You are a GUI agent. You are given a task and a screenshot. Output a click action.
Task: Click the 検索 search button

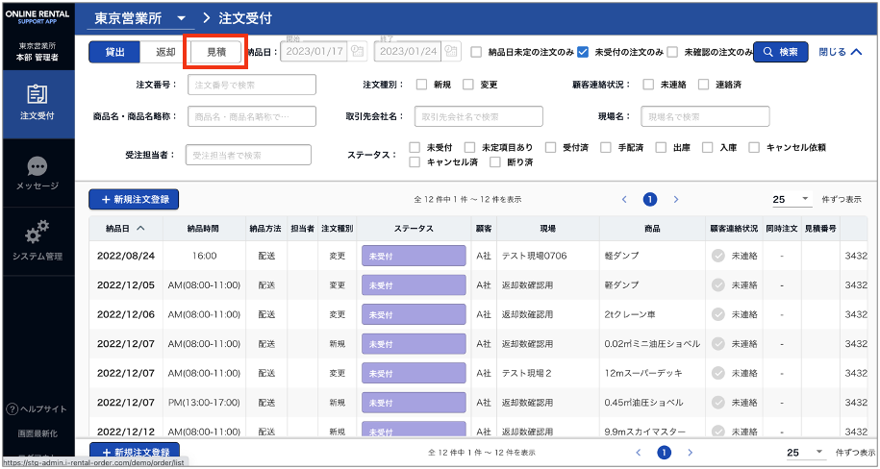tap(781, 52)
